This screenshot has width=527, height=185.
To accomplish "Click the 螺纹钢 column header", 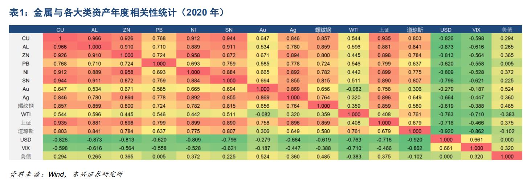I will pos(323,30).
